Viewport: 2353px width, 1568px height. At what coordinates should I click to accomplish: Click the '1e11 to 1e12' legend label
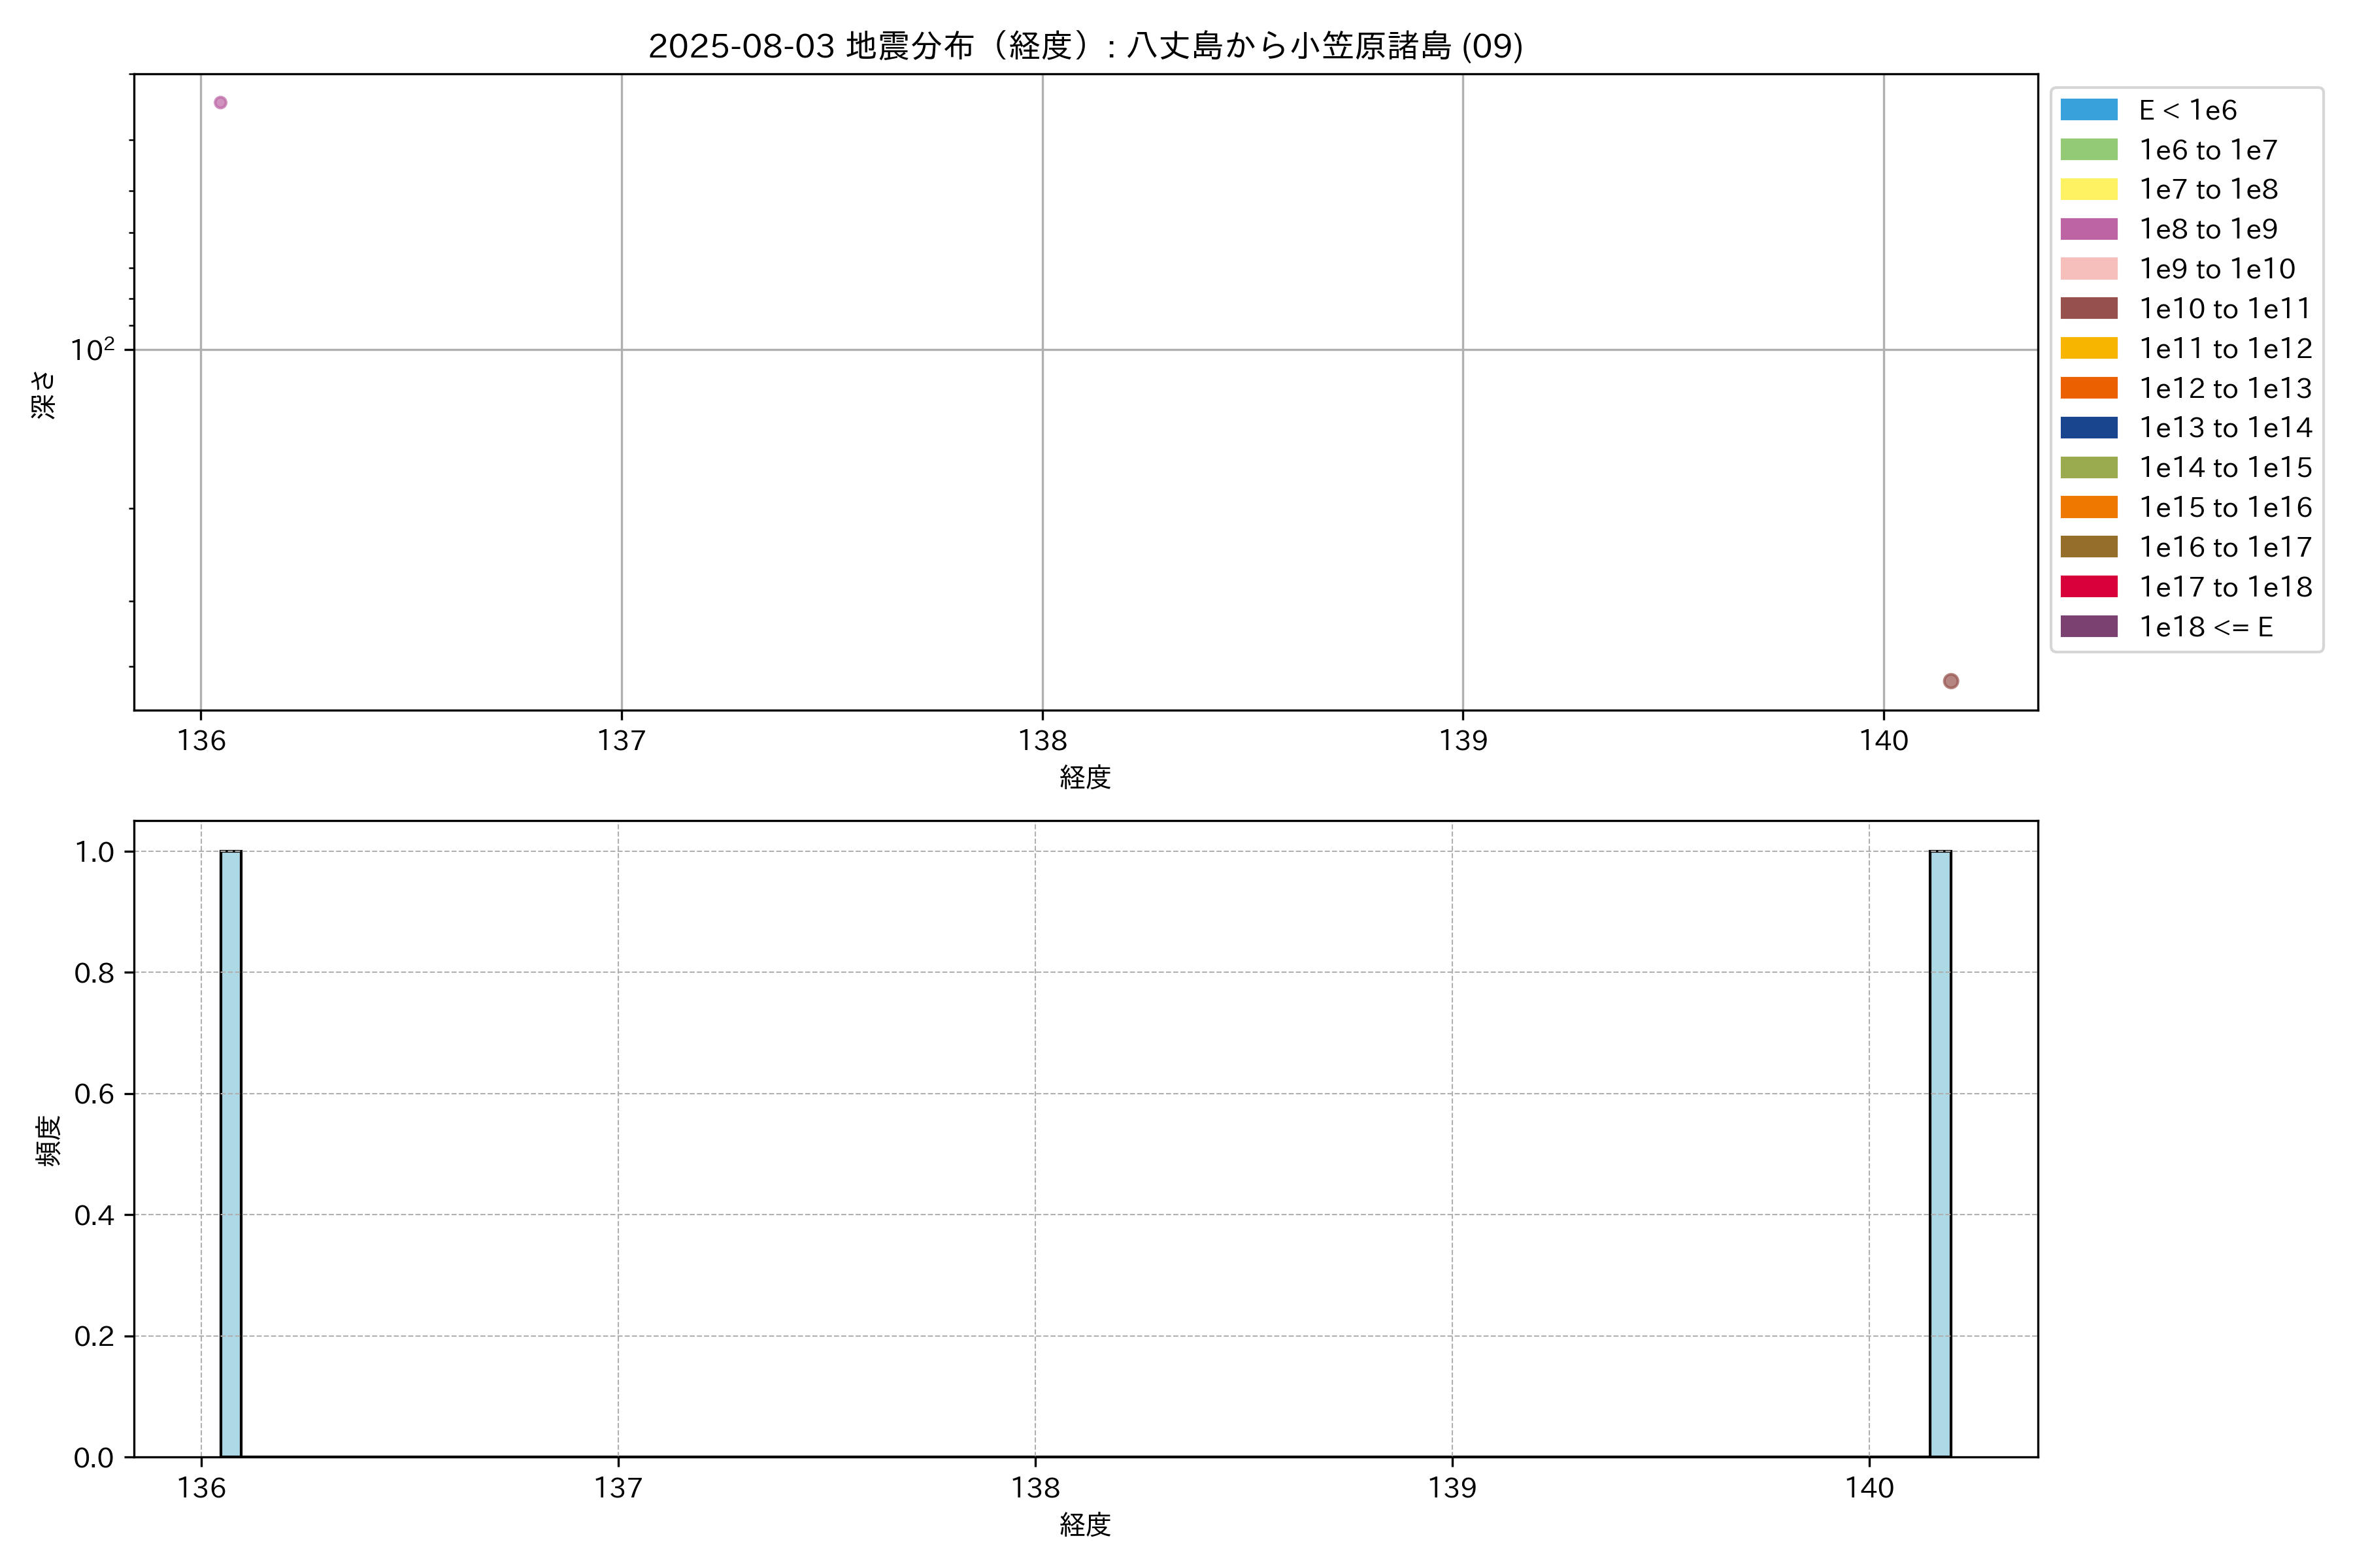[x=2225, y=348]
